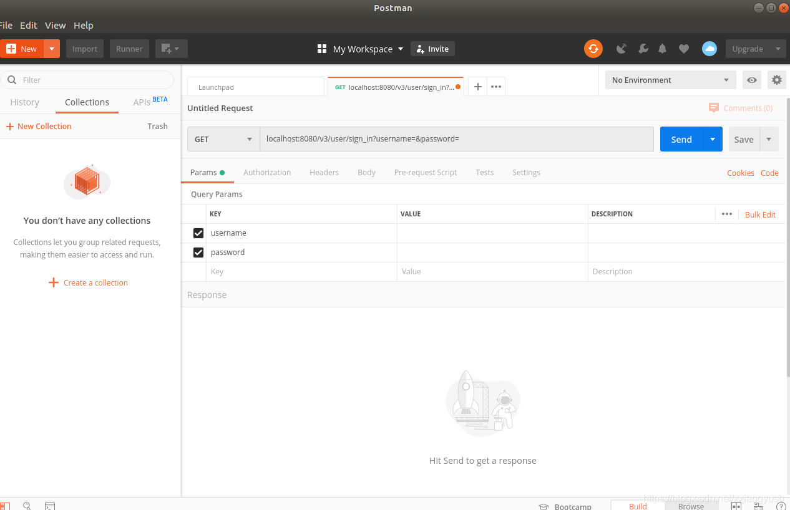Select the Params request tab
The height and width of the screenshot is (510, 790).
click(x=207, y=172)
